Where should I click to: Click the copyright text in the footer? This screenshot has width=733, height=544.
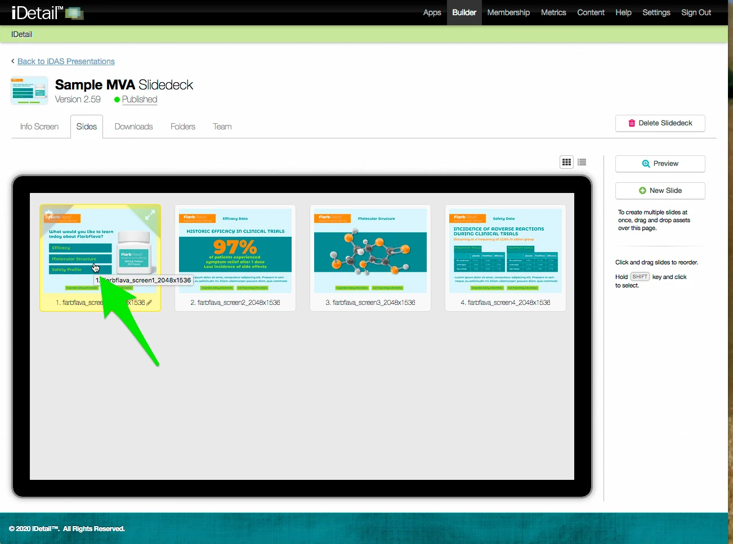pyautogui.click(x=66, y=529)
